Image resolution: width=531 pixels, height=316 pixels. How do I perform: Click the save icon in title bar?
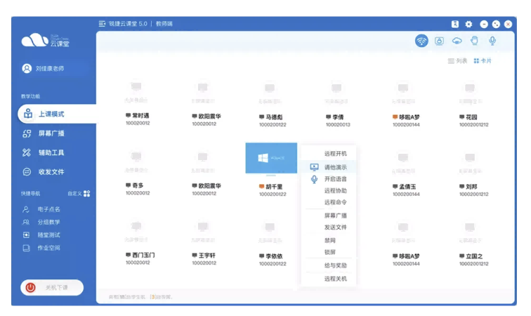tap(455, 24)
